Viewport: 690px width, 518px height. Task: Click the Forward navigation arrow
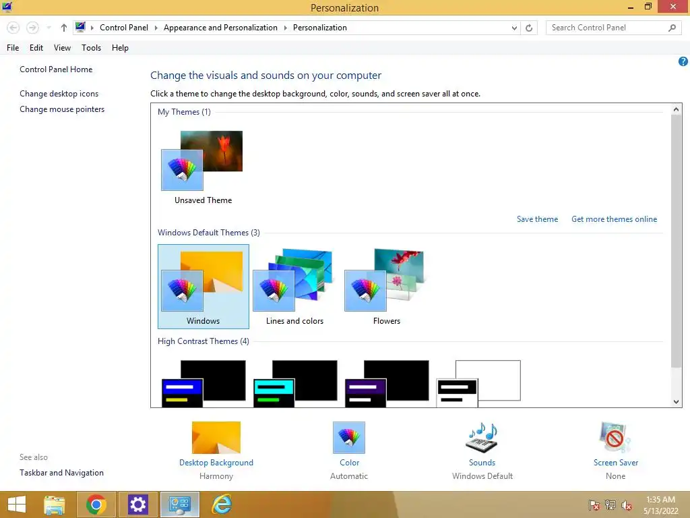tap(32, 28)
